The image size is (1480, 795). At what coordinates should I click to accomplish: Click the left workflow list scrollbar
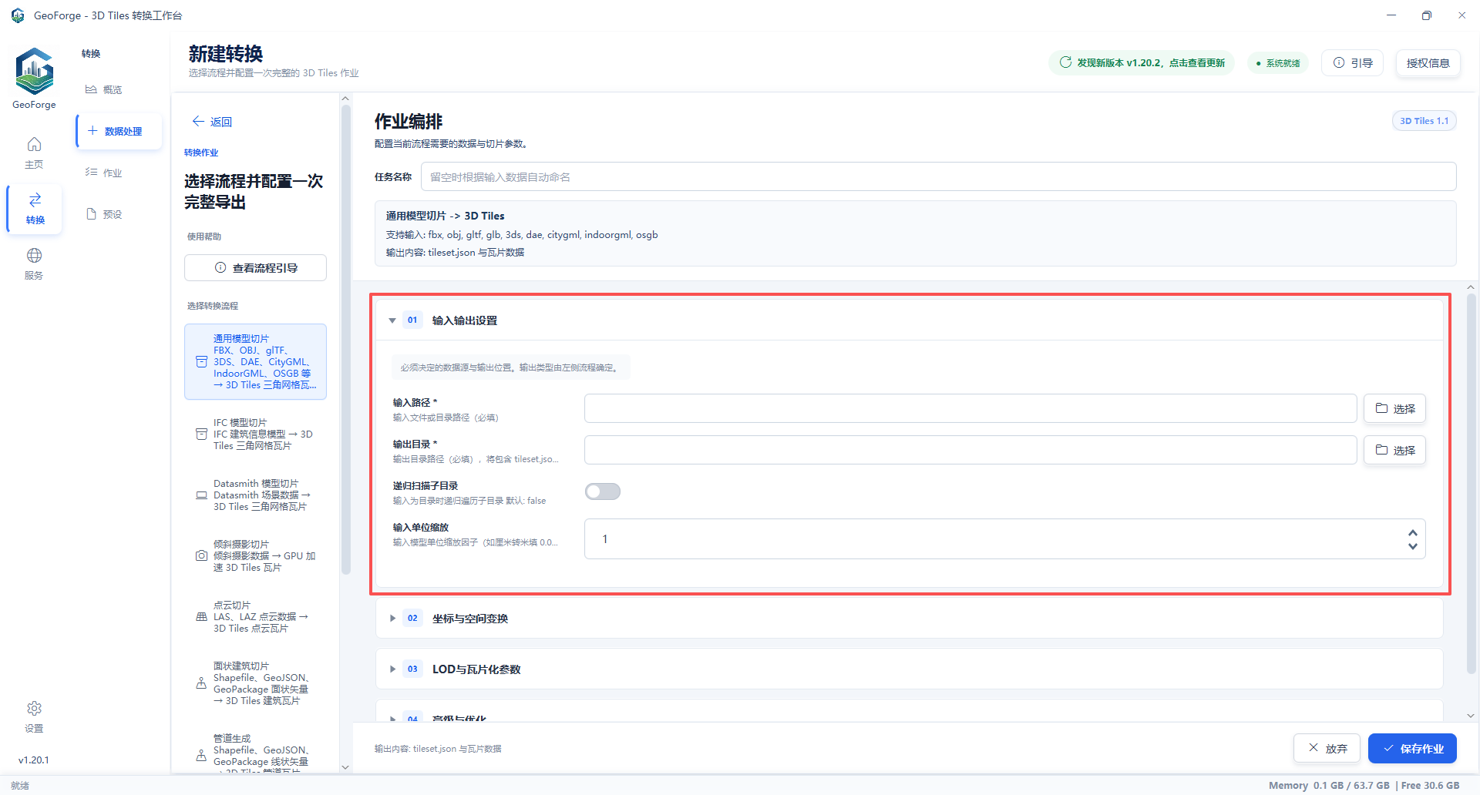345,339
